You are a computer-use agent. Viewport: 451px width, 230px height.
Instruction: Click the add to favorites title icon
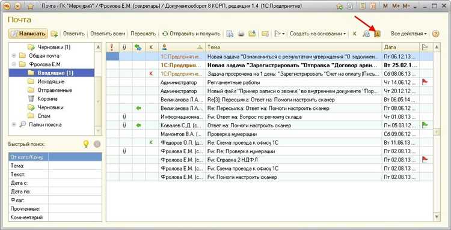340,6
